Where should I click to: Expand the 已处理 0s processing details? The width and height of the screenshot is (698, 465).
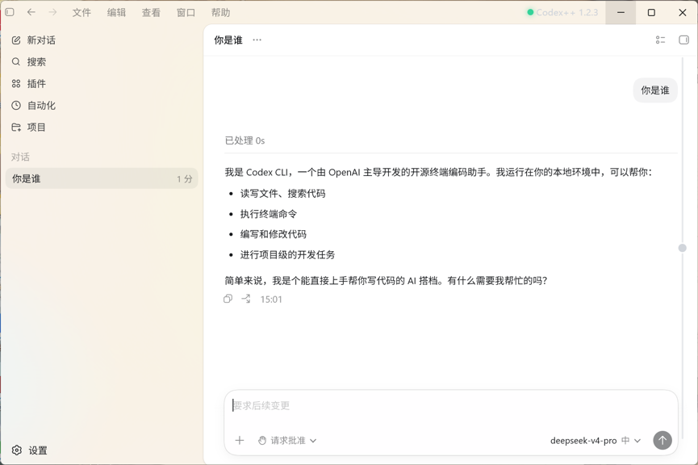[x=245, y=140]
